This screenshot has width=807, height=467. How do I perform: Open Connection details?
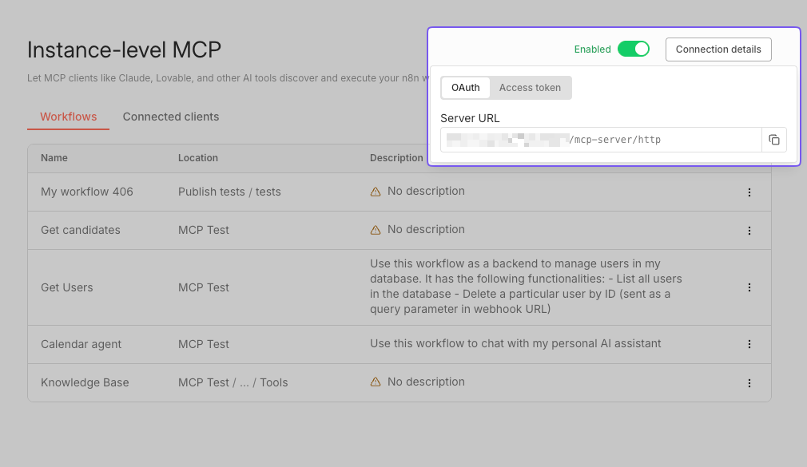tap(718, 49)
